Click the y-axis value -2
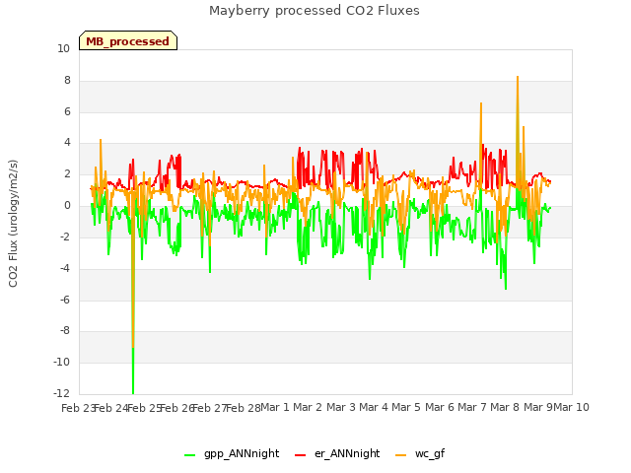Screen dimensions: 631x473 [65, 236]
